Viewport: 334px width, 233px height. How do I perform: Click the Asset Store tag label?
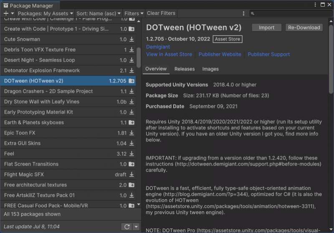tap(228, 39)
